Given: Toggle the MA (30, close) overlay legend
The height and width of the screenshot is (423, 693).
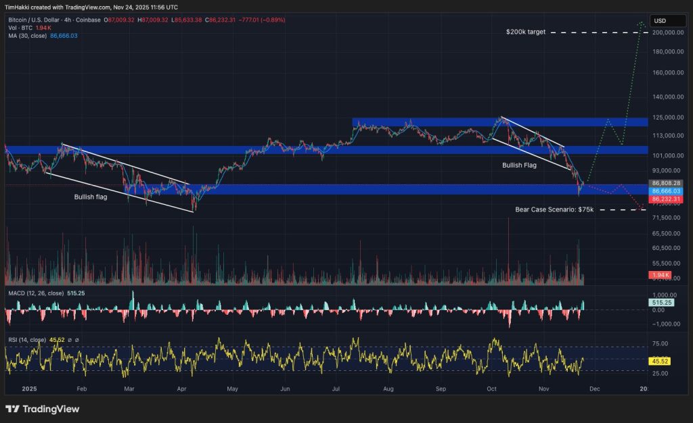Looking at the screenshot, I should tap(28, 36).
